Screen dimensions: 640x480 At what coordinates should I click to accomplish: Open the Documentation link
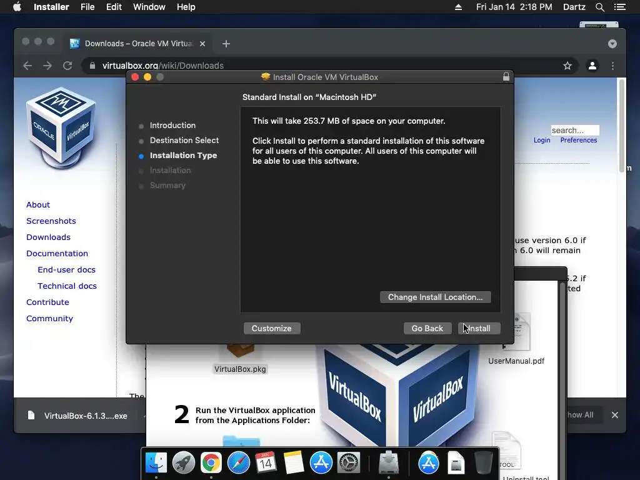pos(57,254)
